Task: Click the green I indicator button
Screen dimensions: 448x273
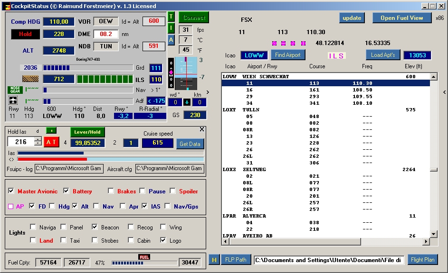Action: [x=171, y=28]
